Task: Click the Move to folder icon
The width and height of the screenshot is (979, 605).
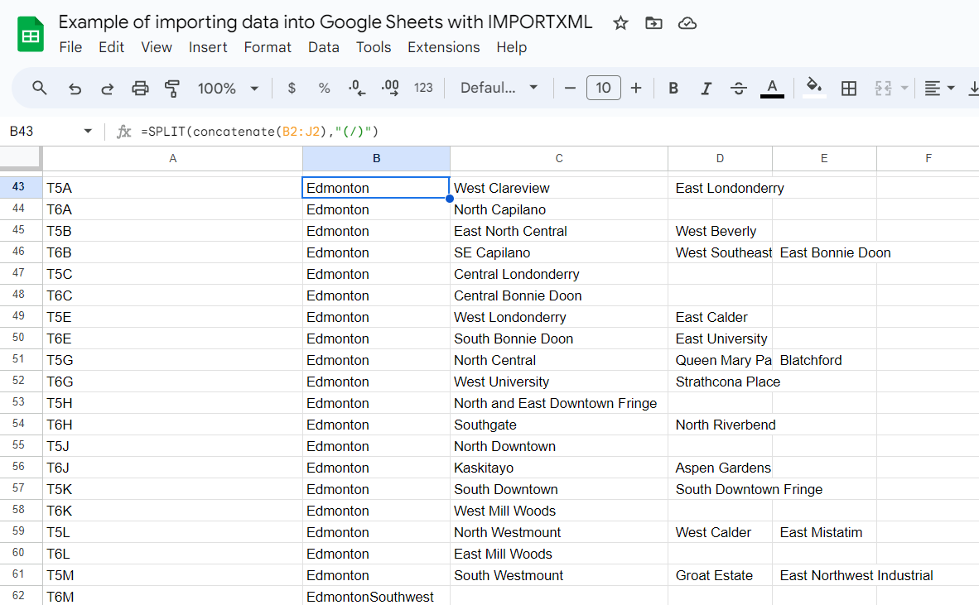Action: (653, 23)
